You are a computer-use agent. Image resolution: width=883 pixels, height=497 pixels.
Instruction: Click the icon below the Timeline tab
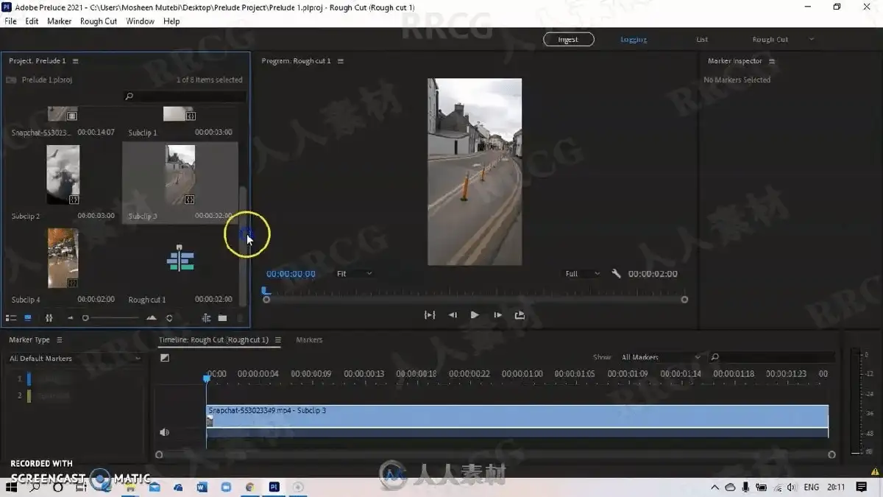click(165, 358)
